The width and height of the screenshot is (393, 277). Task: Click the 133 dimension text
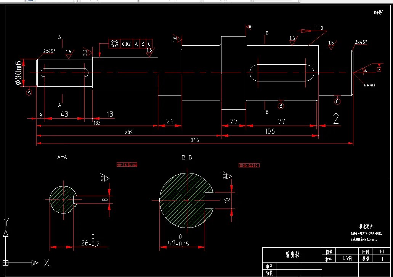97,123
